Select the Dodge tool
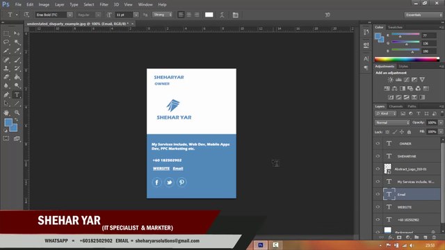The image size is (445, 250). click(17, 85)
